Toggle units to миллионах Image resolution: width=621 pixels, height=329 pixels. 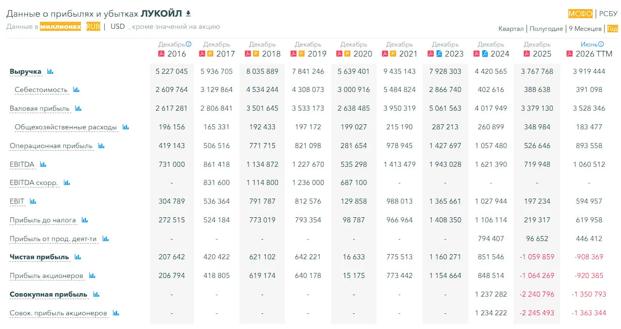coord(61,27)
